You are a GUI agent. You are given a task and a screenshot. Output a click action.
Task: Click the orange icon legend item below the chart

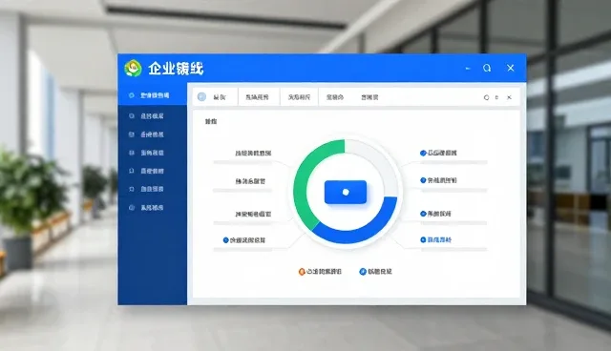pos(320,272)
